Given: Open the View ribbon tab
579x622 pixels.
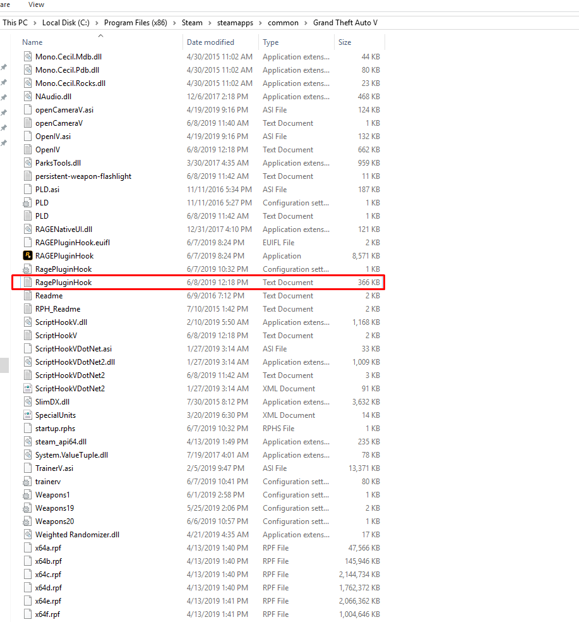Looking at the screenshot, I should click(36, 4).
